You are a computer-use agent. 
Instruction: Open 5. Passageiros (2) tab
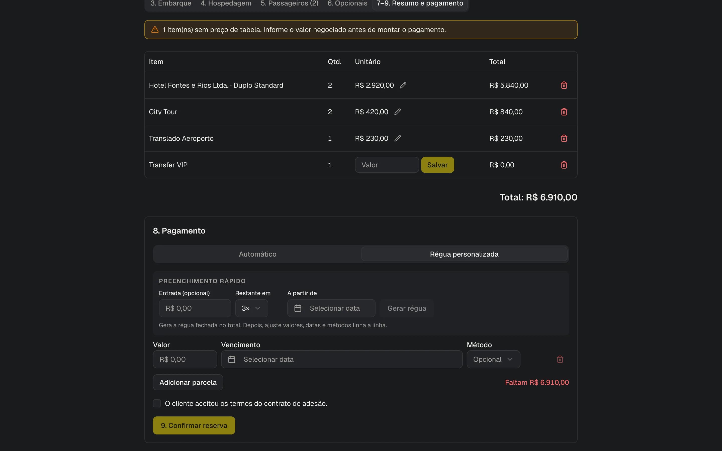coord(289,4)
